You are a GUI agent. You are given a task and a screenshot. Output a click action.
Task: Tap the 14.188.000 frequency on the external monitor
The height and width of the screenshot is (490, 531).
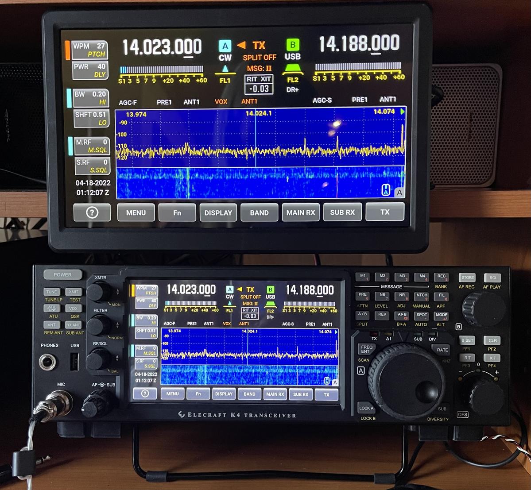pyautogui.click(x=359, y=44)
